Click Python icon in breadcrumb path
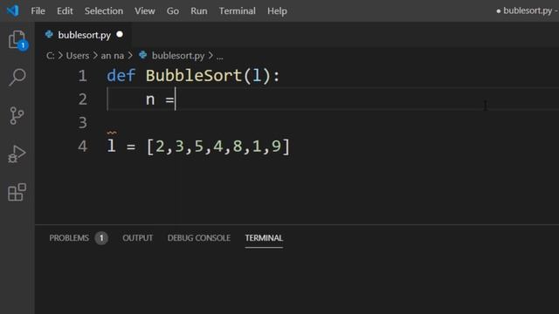Viewport: 559px width, 314px height. (143, 55)
